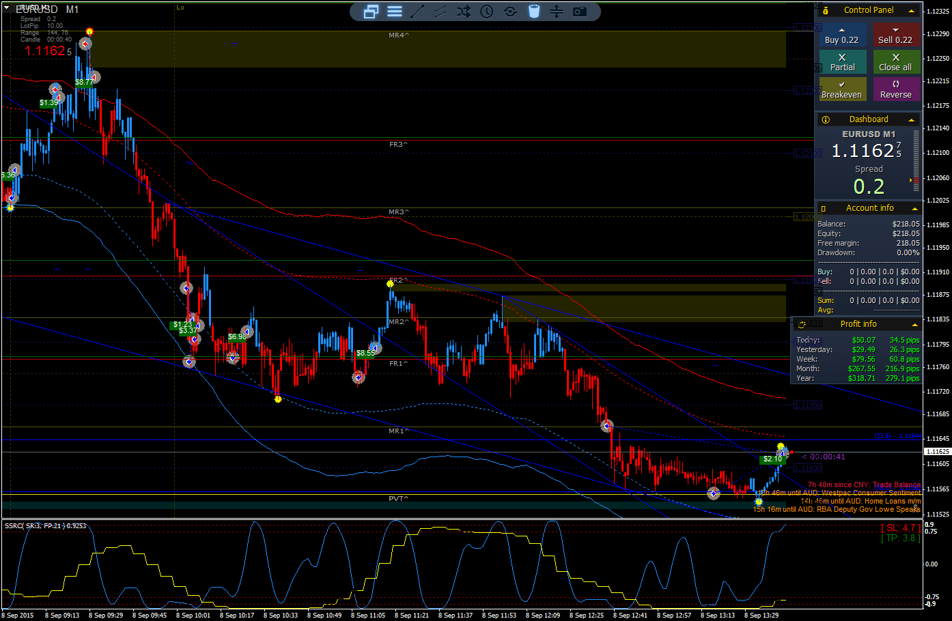Image resolution: width=952 pixels, height=621 pixels.
Task: Click the candle countdown timer 00:00:41
Action: pyautogui.click(x=827, y=457)
